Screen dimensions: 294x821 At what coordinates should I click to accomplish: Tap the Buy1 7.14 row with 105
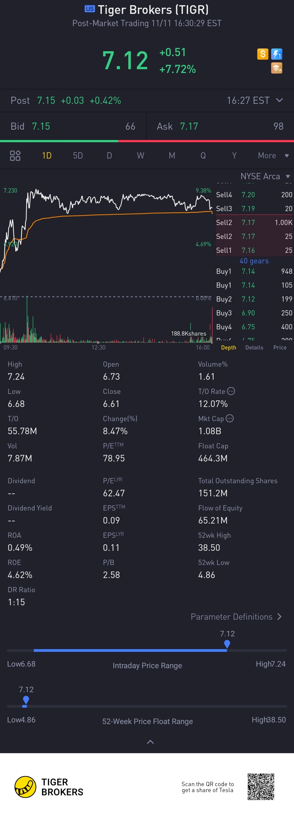255,285
